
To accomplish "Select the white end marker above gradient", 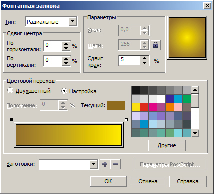I will coord(126,120).
